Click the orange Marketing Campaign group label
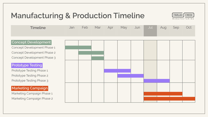The image size is (208, 117). 30,88
